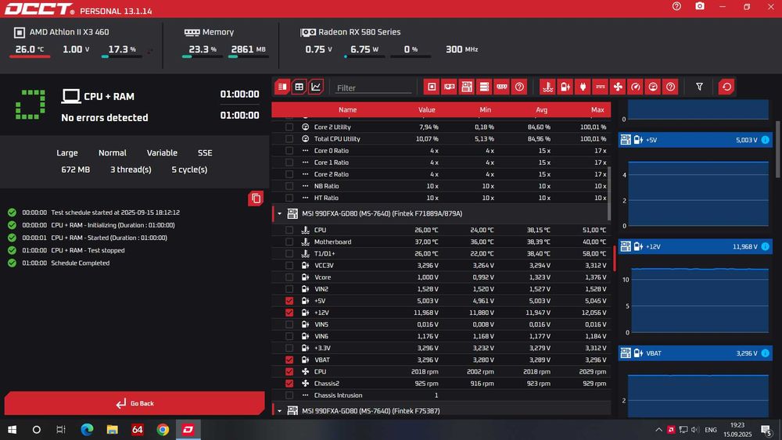This screenshot has height=440, width=782.
Task: Take a screenshot with the camera icon
Action: (x=700, y=6)
